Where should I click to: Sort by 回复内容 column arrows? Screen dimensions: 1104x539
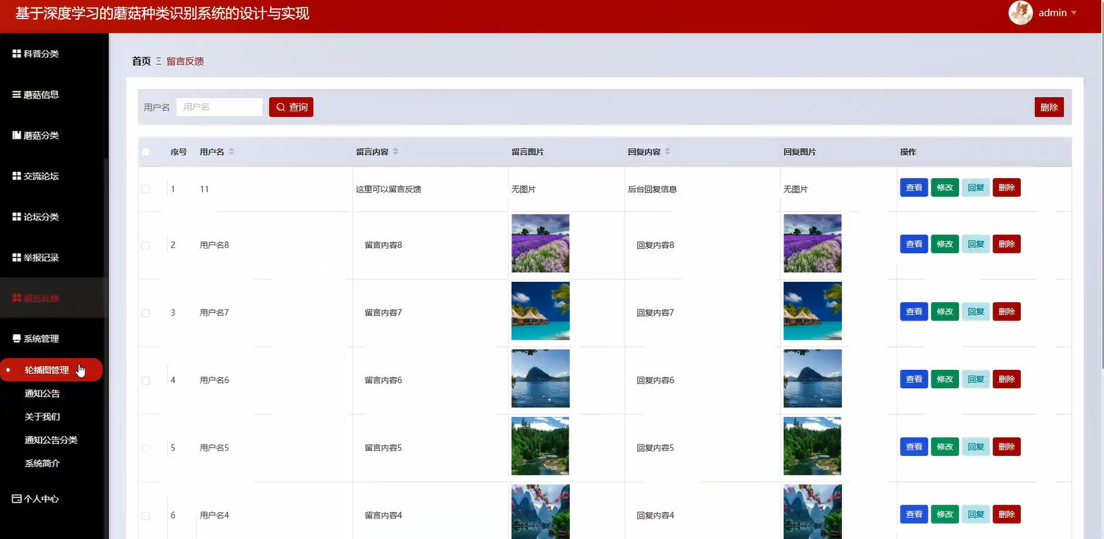[668, 151]
